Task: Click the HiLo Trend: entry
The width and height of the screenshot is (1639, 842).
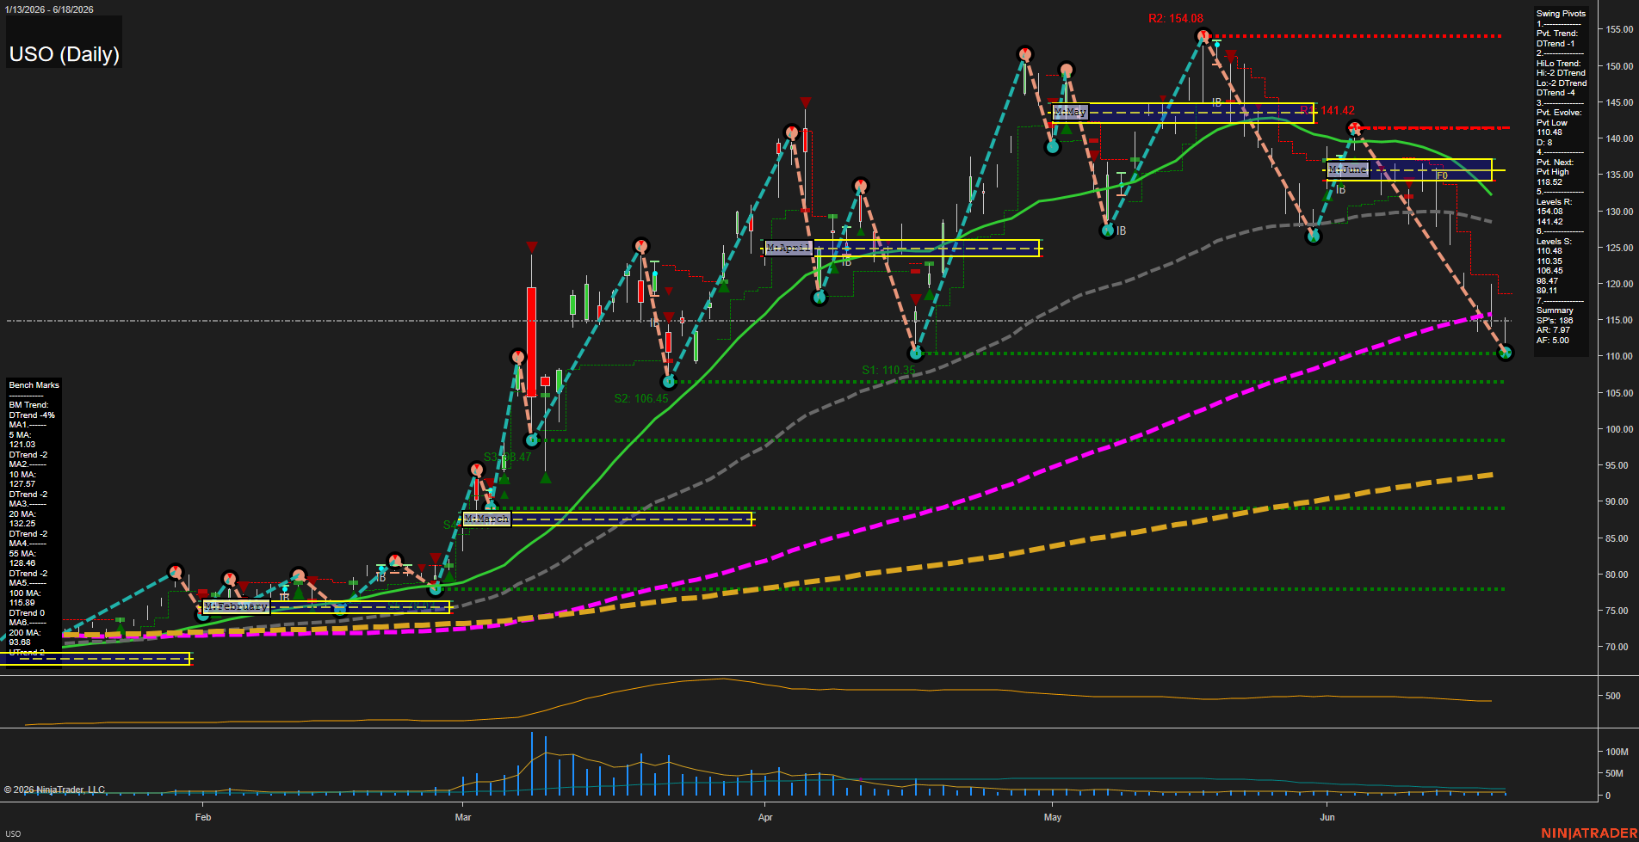Action: [x=1559, y=64]
